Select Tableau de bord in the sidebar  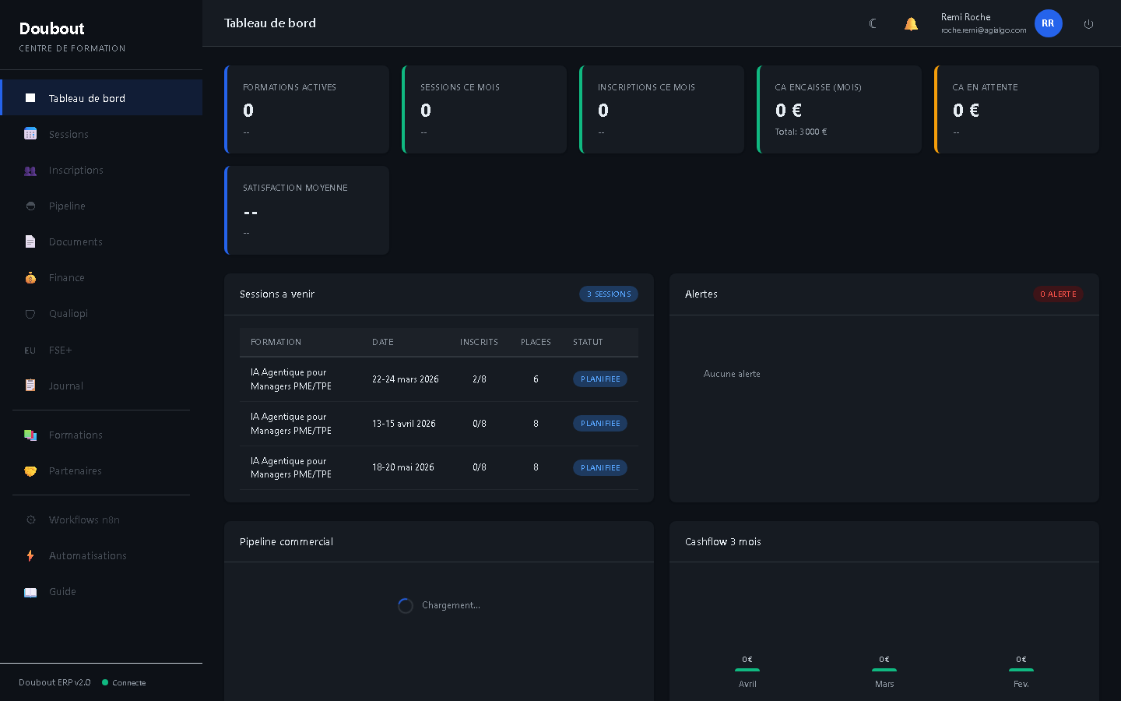[87, 98]
